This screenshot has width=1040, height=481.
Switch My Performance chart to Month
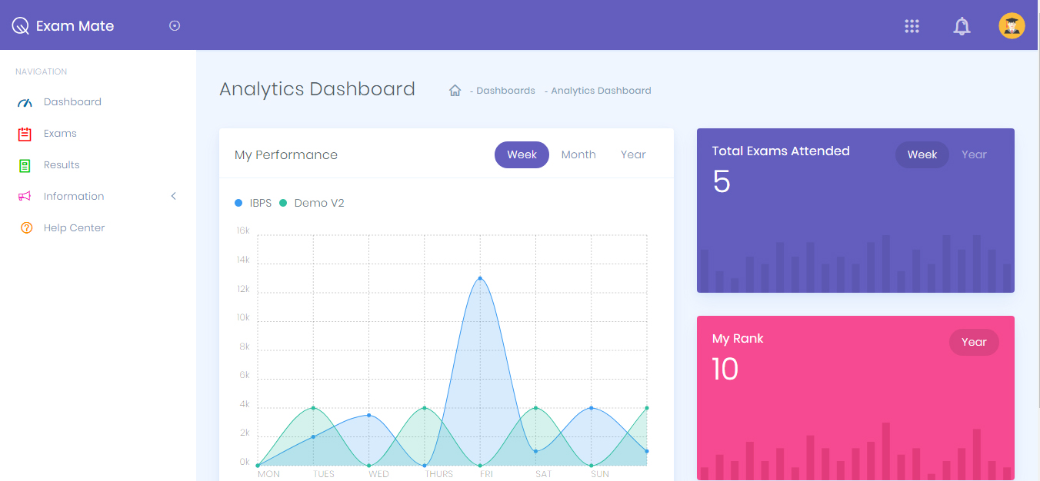[x=578, y=154]
